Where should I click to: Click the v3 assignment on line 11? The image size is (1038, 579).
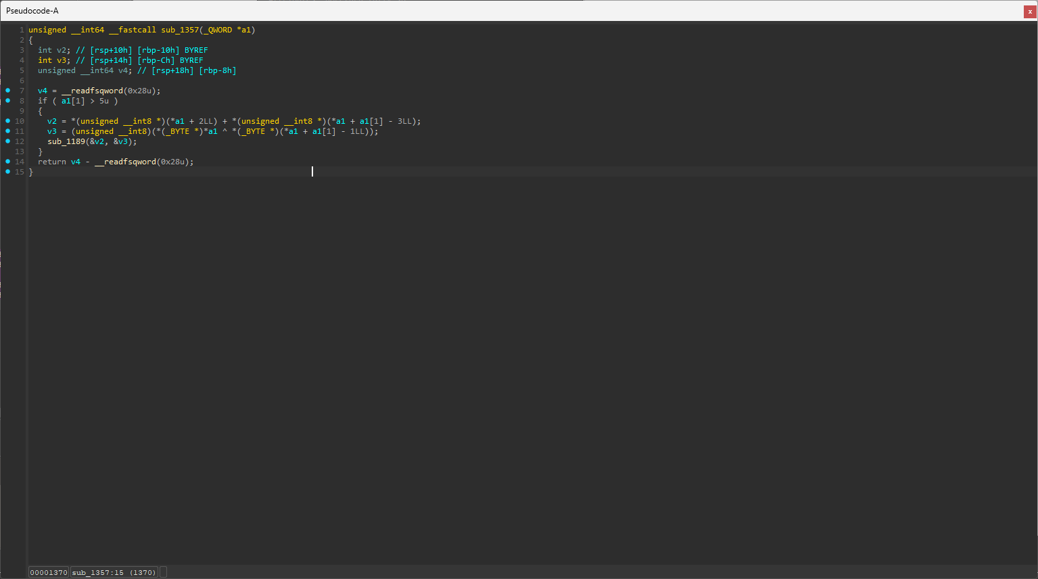(52, 131)
